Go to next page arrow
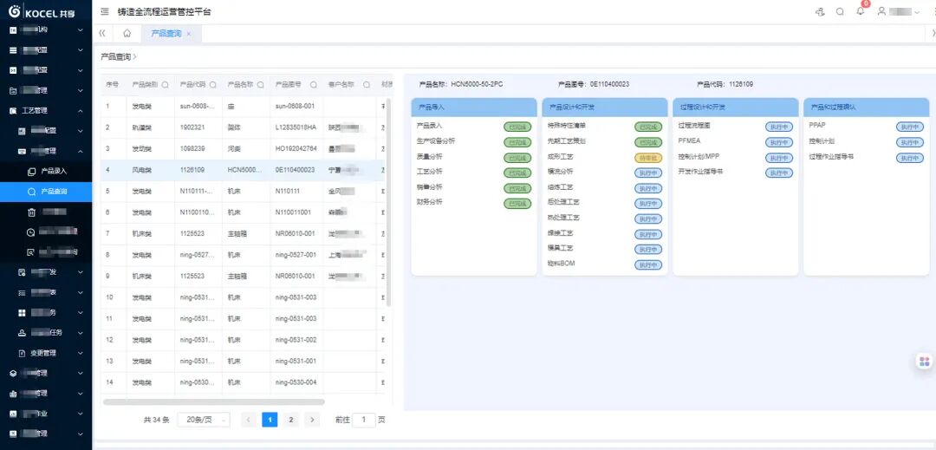 point(312,420)
